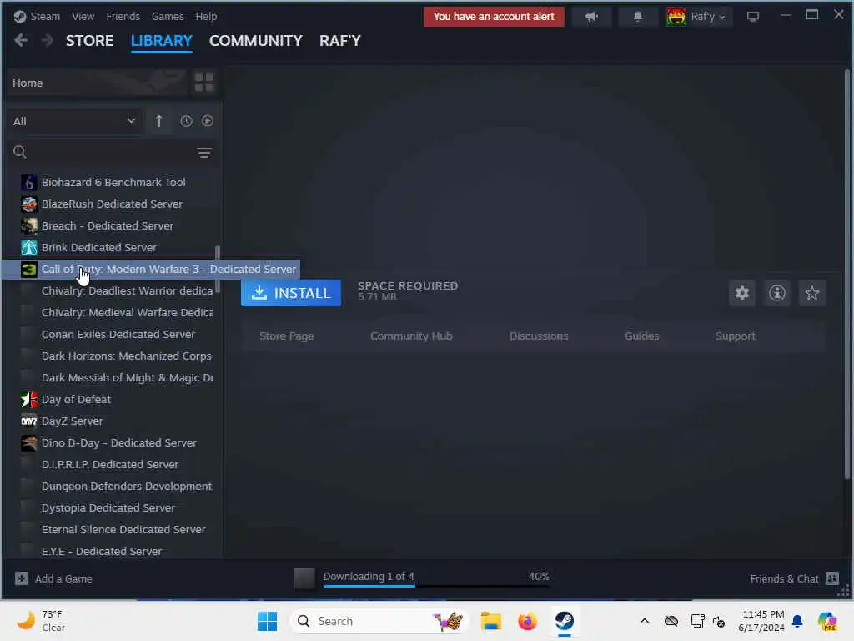This screenshot has width=854, height=641.
Task: Go forward with the right arrow
Action: pos(48,40)
